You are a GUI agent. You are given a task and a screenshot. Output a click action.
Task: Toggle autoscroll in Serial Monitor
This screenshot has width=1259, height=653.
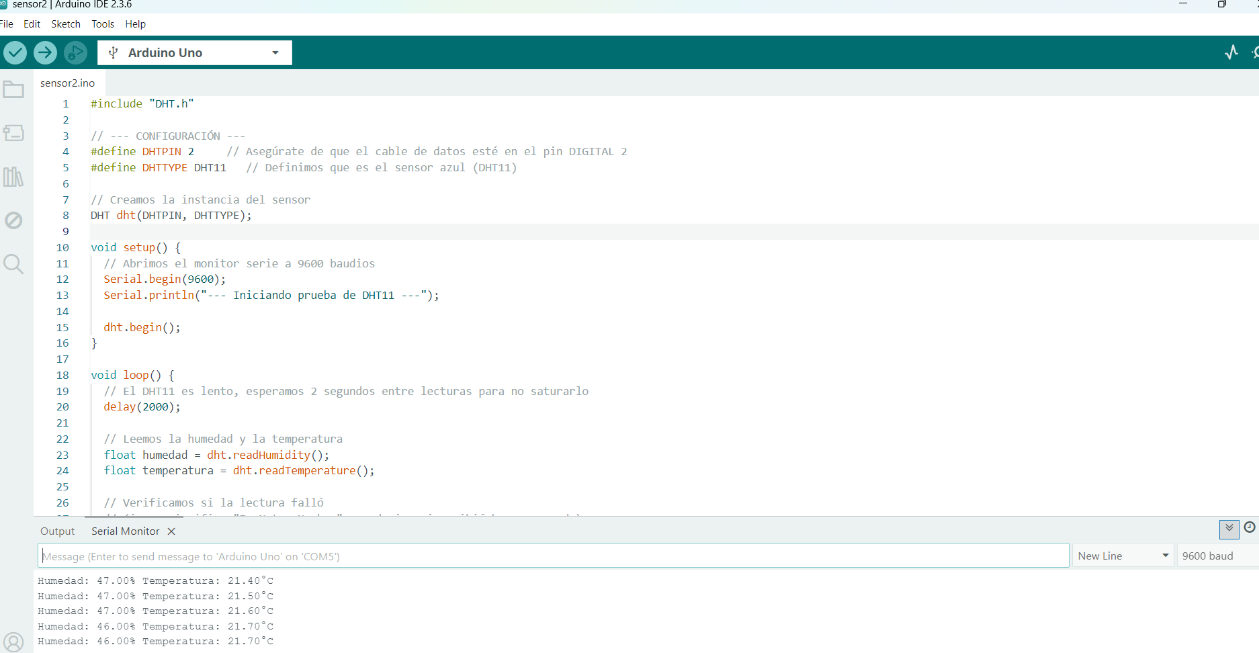(x=1229, y=529)
